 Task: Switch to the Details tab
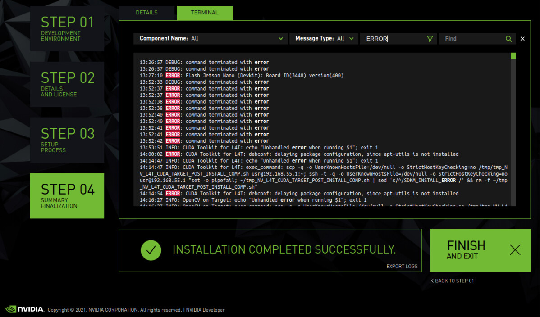pyautogui.click(x=146, y=13)
